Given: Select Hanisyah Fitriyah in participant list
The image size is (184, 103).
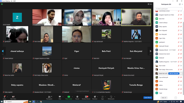Looking at the screenshot, I should [x=168, y=46].
